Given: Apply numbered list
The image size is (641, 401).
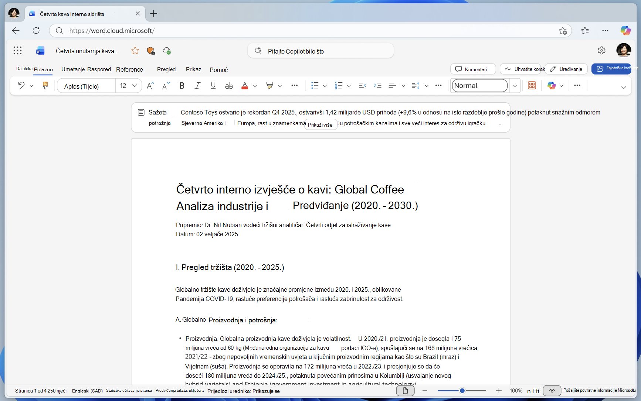Looking at the screenshot, I should click(339, 86).
